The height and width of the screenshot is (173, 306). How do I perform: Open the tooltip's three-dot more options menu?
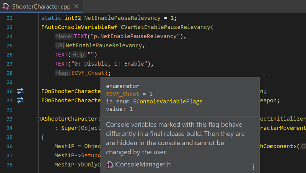coord(253,167)
